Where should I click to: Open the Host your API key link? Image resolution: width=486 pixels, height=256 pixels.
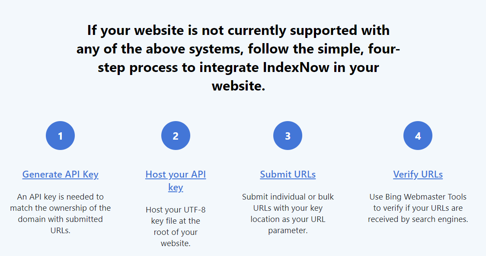click(x=176, y=181)
